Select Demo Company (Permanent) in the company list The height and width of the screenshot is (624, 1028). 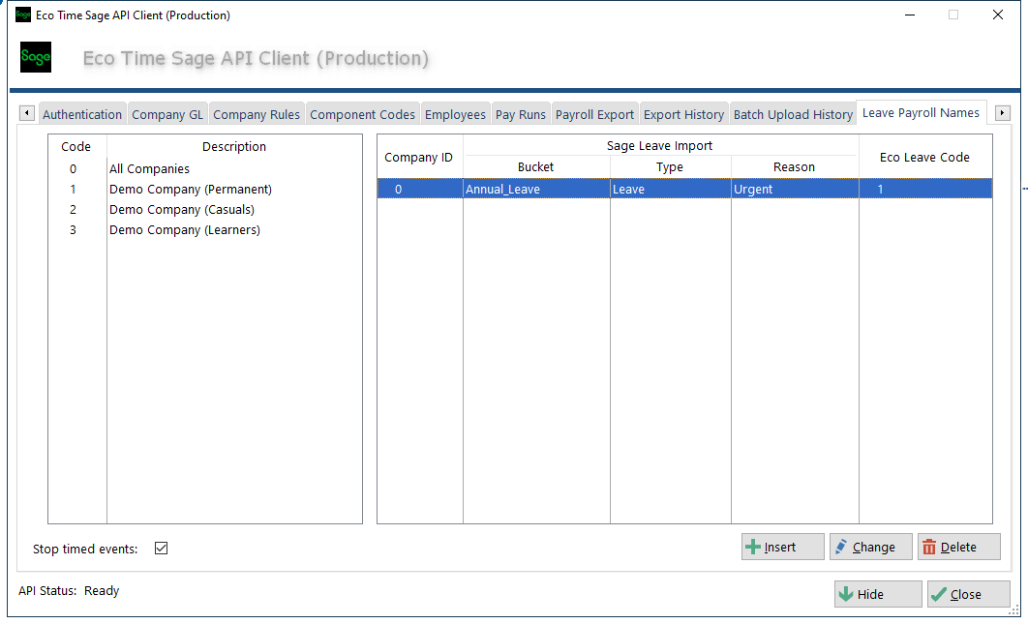[190, 190]
